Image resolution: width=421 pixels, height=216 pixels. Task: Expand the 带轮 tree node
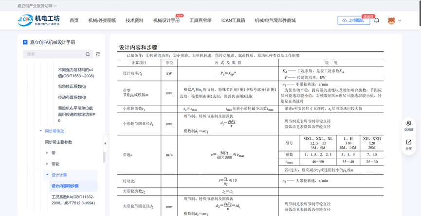click(x=47, y=164)
